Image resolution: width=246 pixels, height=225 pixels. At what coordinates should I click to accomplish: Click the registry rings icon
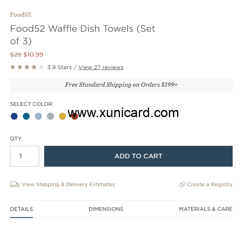pyautogui.click(x=182, y=185)
